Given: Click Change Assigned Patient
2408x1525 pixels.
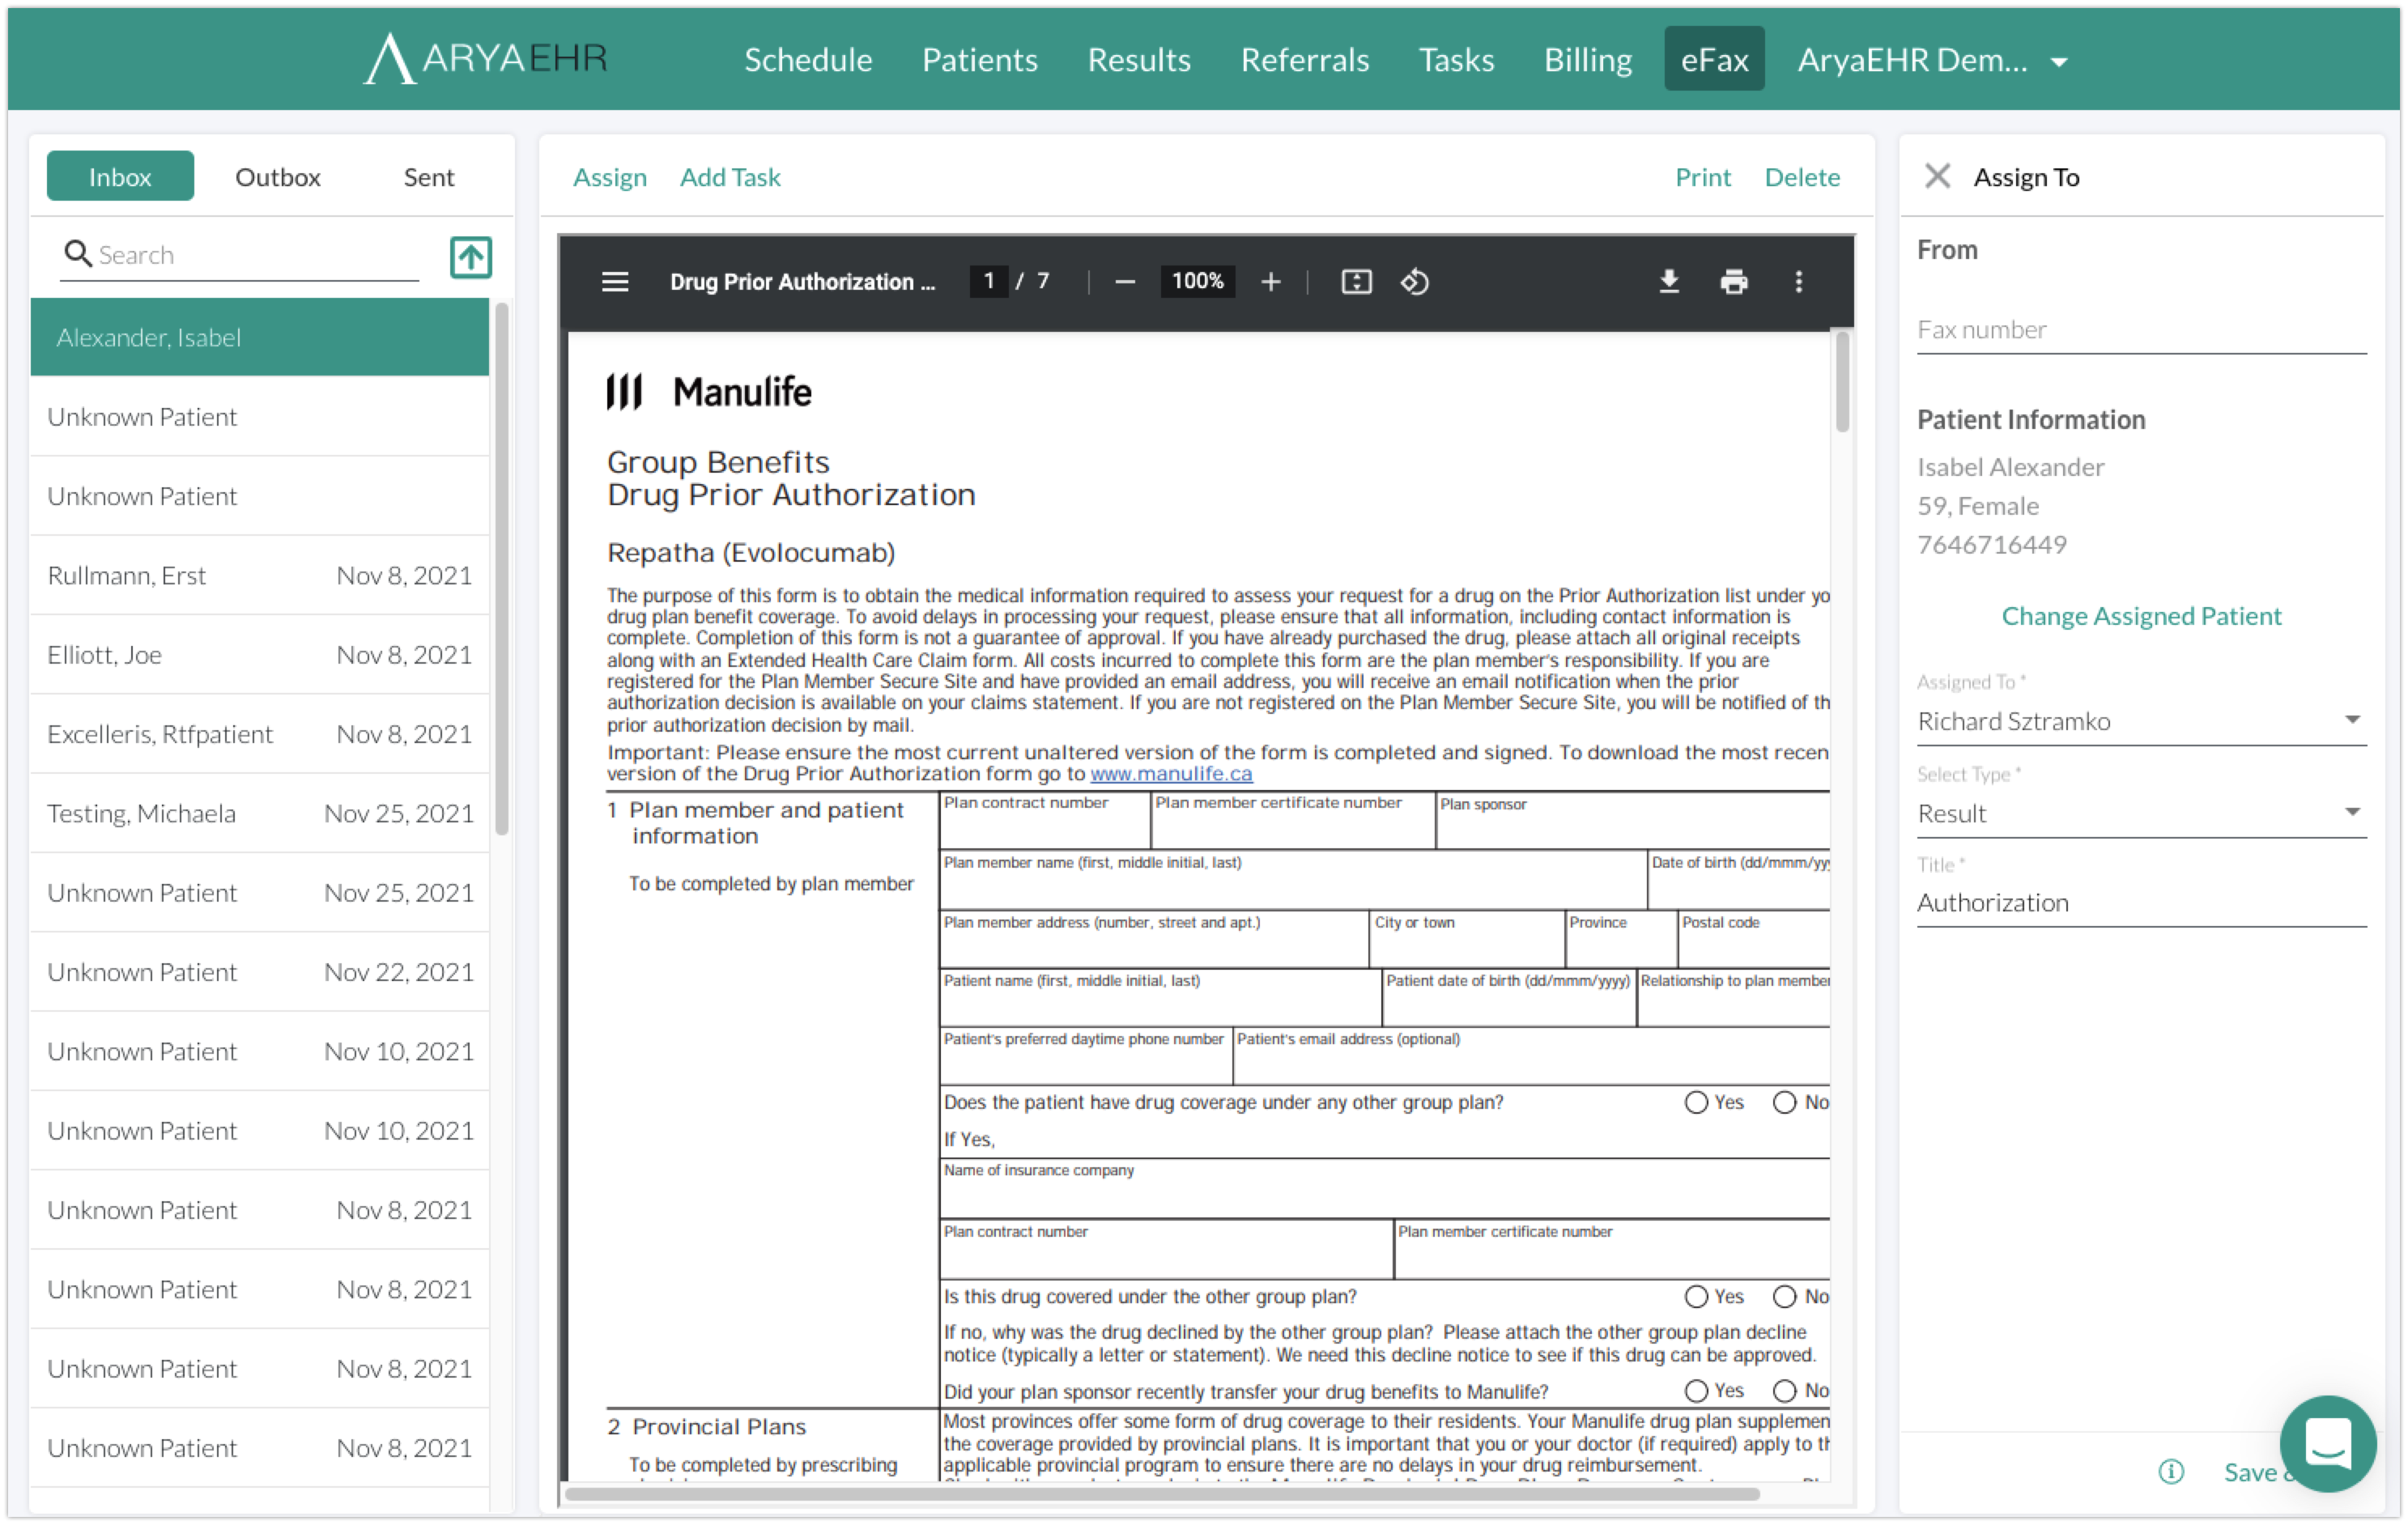Looking at the screenshot, I should [x=2141, y=615].
